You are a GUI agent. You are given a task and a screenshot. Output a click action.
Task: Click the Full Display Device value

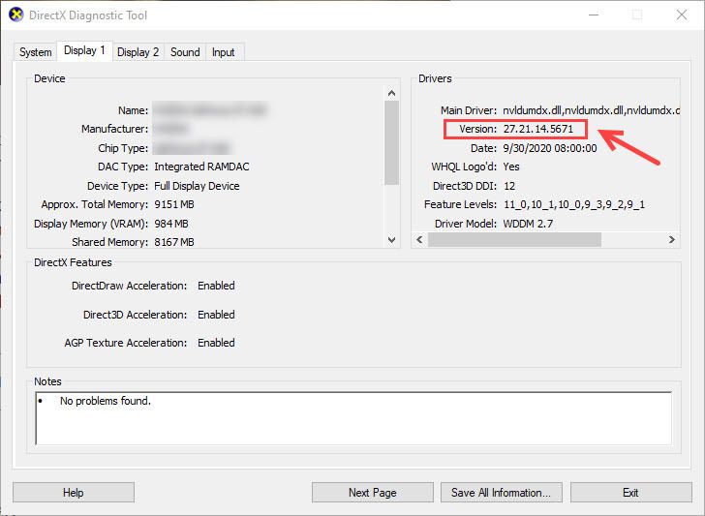point(197,186)
